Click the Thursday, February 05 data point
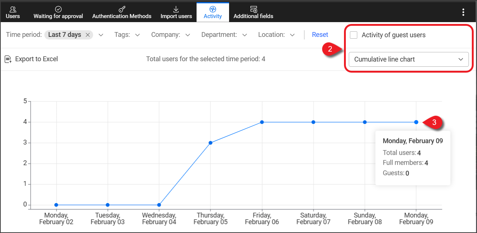Screen dimensions: 477x233 pos(210,143)
